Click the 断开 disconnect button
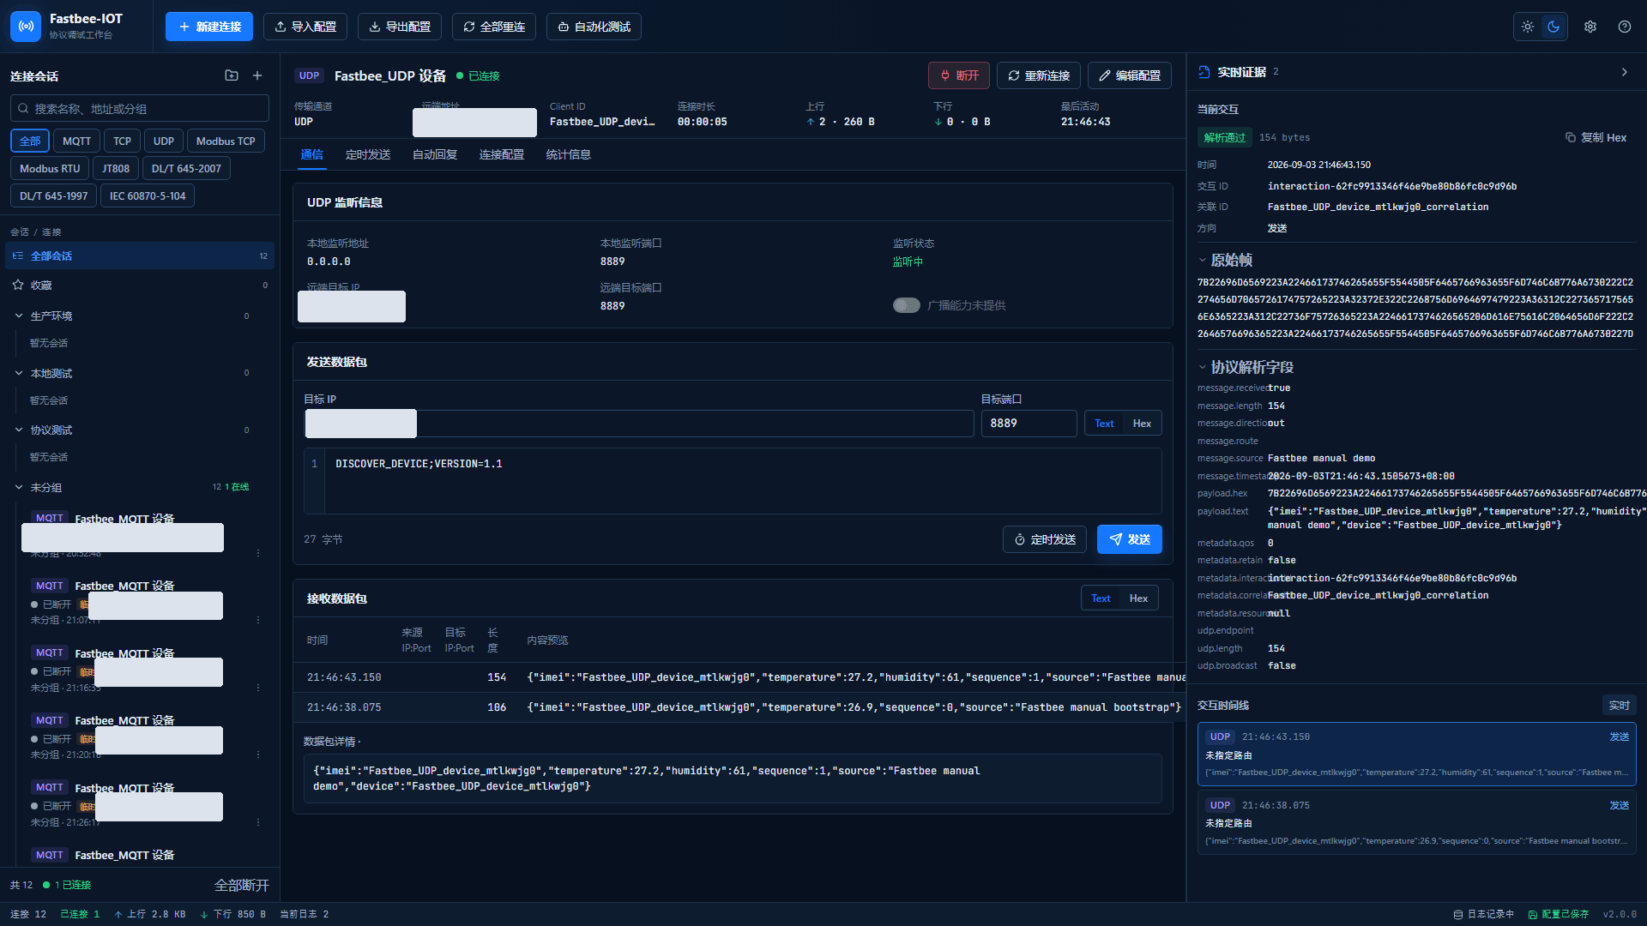Screen dimensions: 1647x926 point(959,75)
